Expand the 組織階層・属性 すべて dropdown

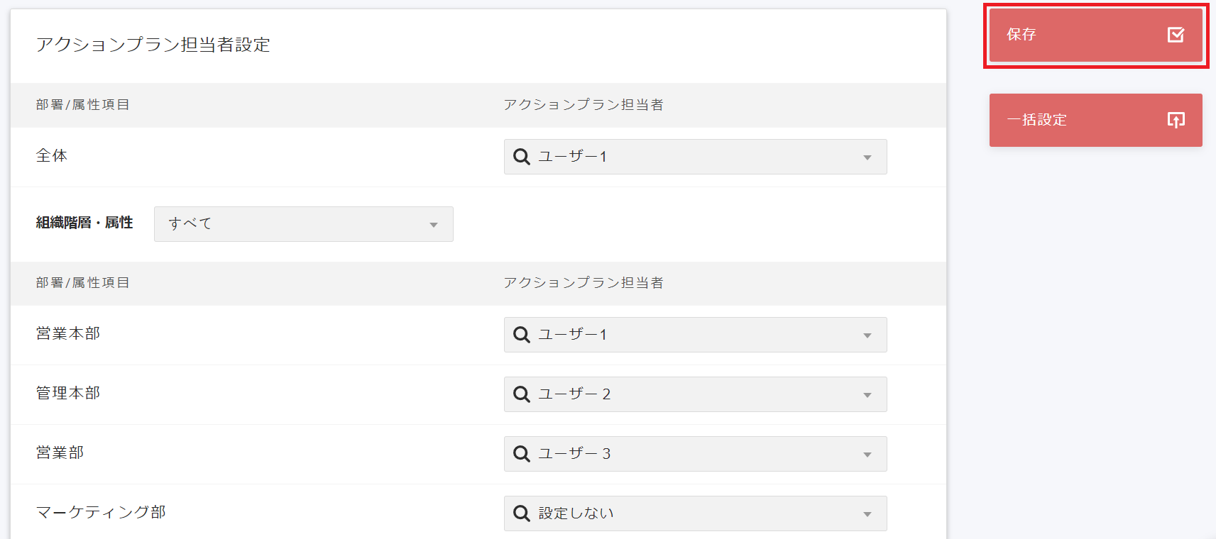pyautogui.click(x=434, y=224)
